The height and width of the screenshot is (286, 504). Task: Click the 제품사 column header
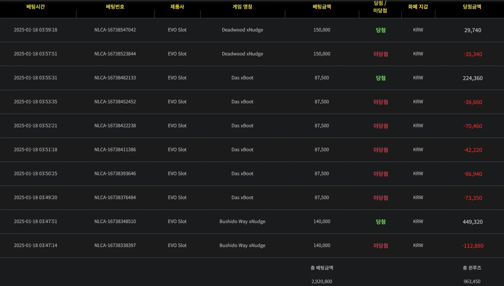click(x=177, y=7)
